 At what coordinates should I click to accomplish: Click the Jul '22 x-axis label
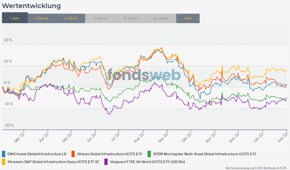pyautogui.click(x=116, y=136)
